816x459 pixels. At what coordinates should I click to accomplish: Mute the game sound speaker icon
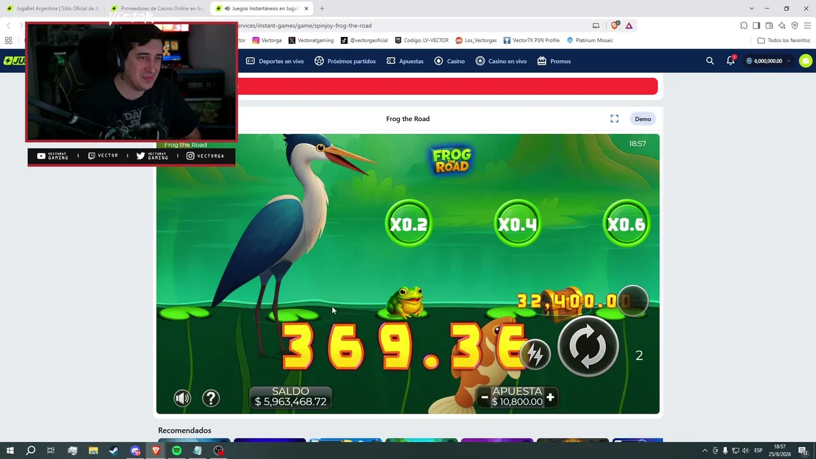(x=182, y=398)
